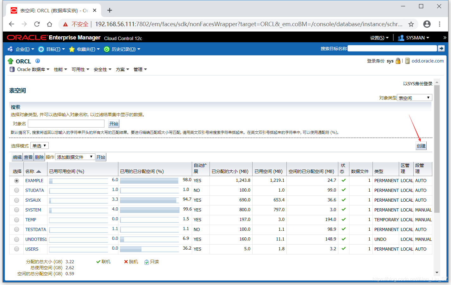451x285 pixels.
Task: Click the History clock icon
Action: [x=107, y=49]
